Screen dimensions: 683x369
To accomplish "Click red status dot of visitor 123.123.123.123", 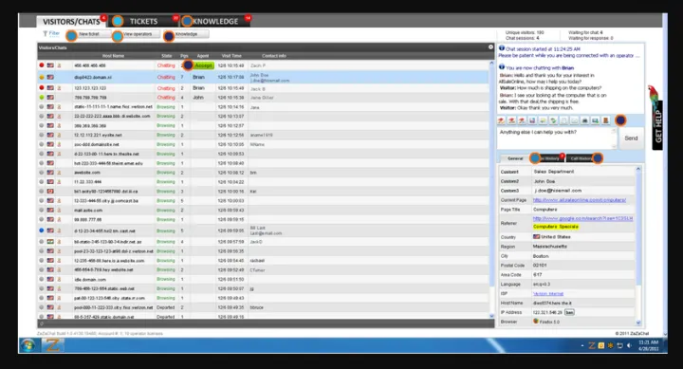I will tap(42, 88).
